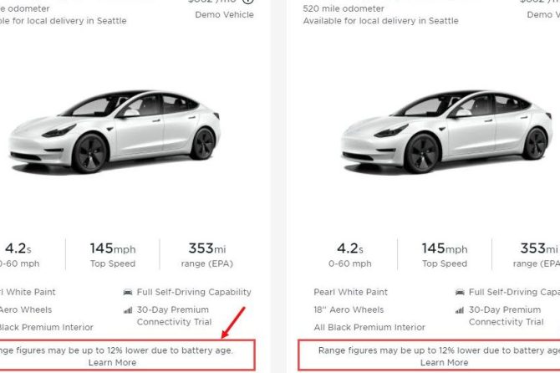Click the Full Self-Driving car icon in right listing

[x=460, y=293]
